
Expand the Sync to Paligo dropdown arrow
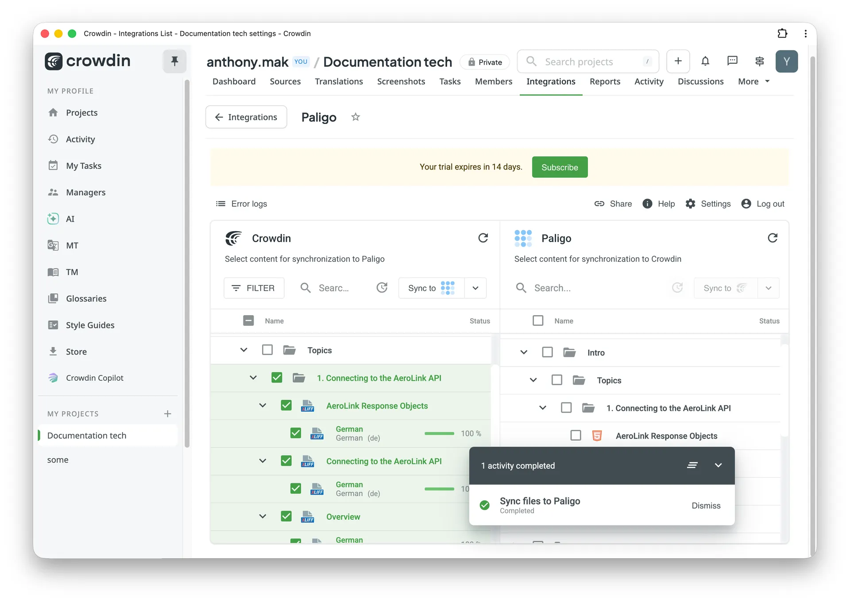click(475, 288)
